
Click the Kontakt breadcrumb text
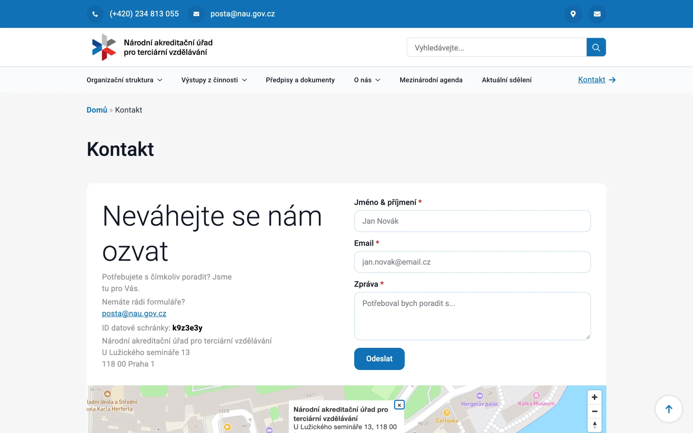[x=128, y=110]
